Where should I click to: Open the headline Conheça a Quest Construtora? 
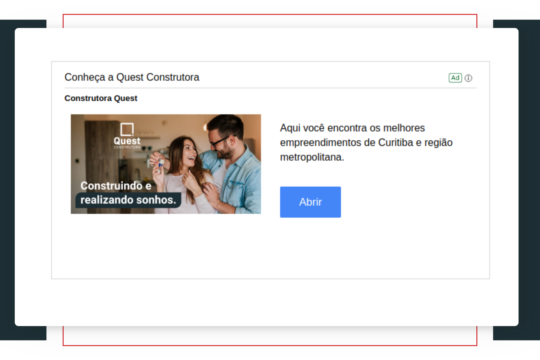[132, 77]
